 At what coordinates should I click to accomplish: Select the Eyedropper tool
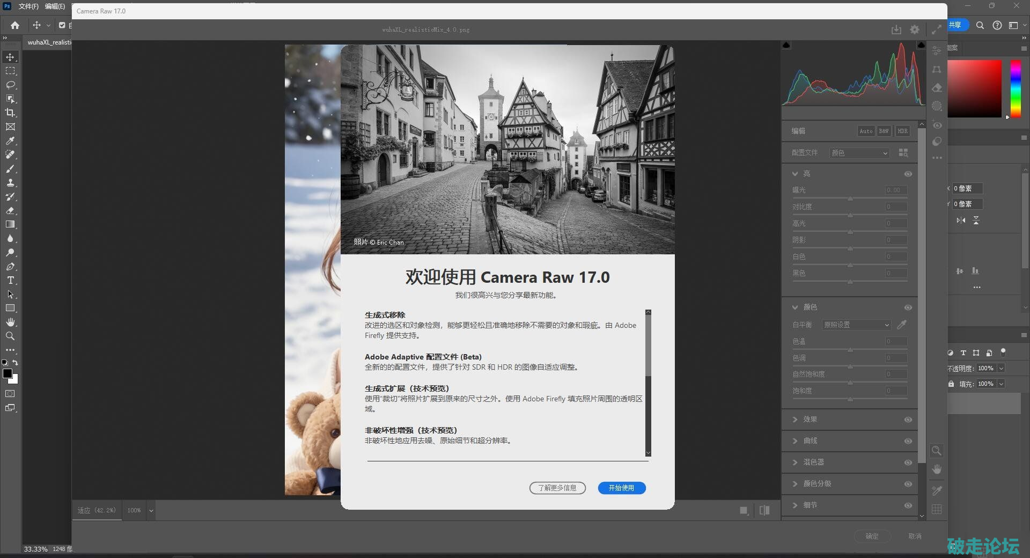point(10,141)
